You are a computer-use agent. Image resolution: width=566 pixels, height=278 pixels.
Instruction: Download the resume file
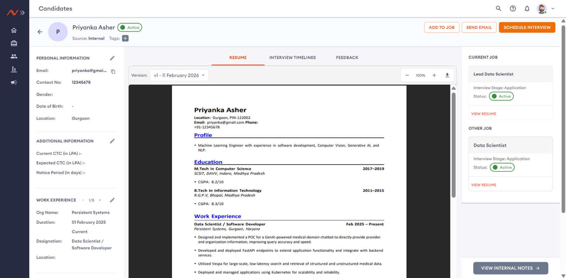pyautogui.click(x=447, y=75)
